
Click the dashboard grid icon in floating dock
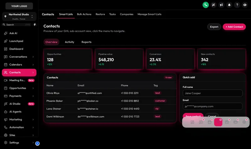(x=192, y=122)
